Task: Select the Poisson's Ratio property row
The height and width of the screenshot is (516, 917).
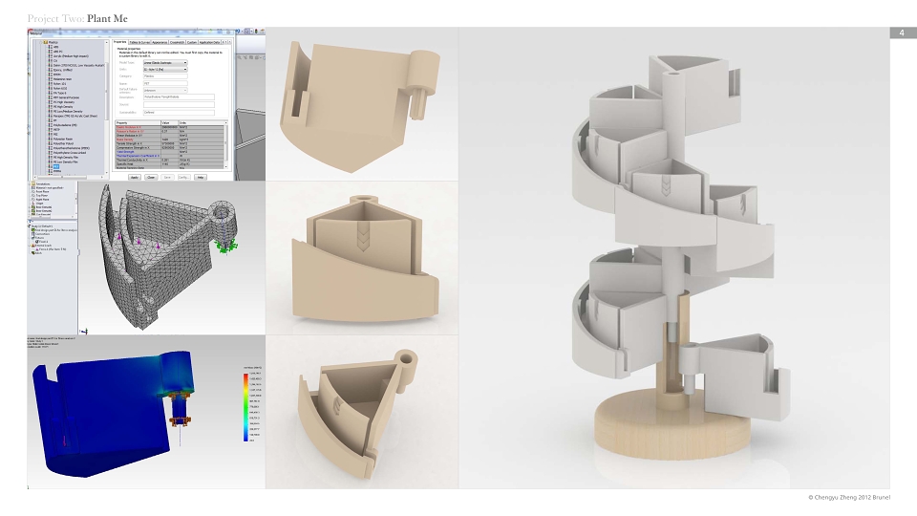Action: 170,131
